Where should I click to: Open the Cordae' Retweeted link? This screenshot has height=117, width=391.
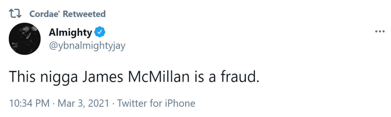pyautogui.click(x=67, y=14)
